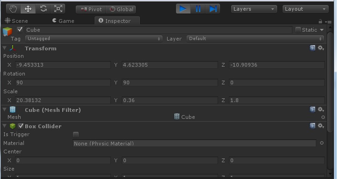Pause the game
Screen dimensions: 337x179
pos(198,9)
